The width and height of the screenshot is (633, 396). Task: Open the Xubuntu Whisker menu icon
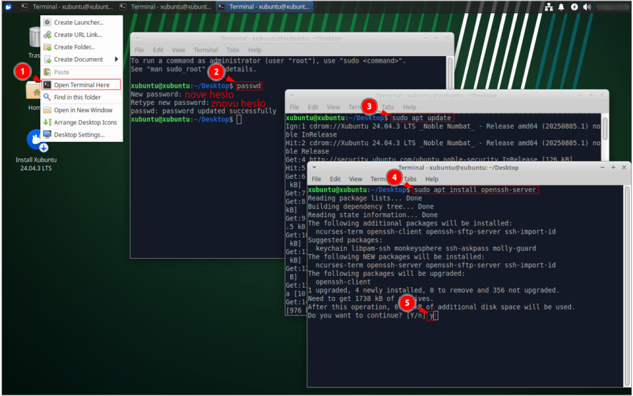(x=8, y=7)
